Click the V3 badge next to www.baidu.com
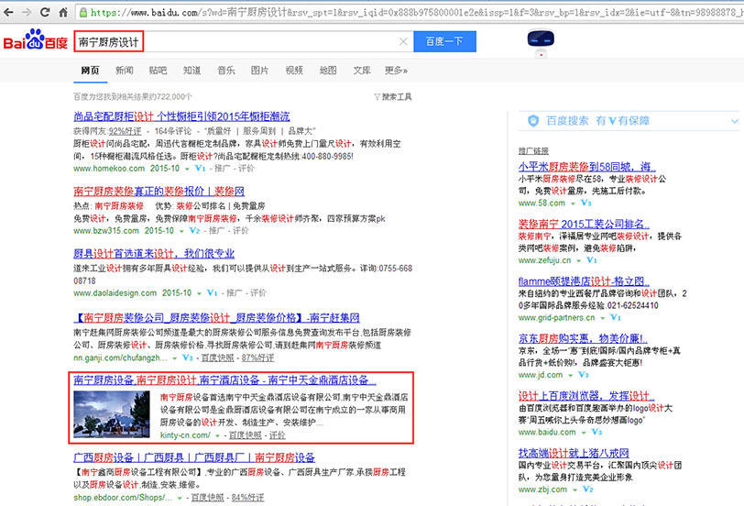 point(596,433)
